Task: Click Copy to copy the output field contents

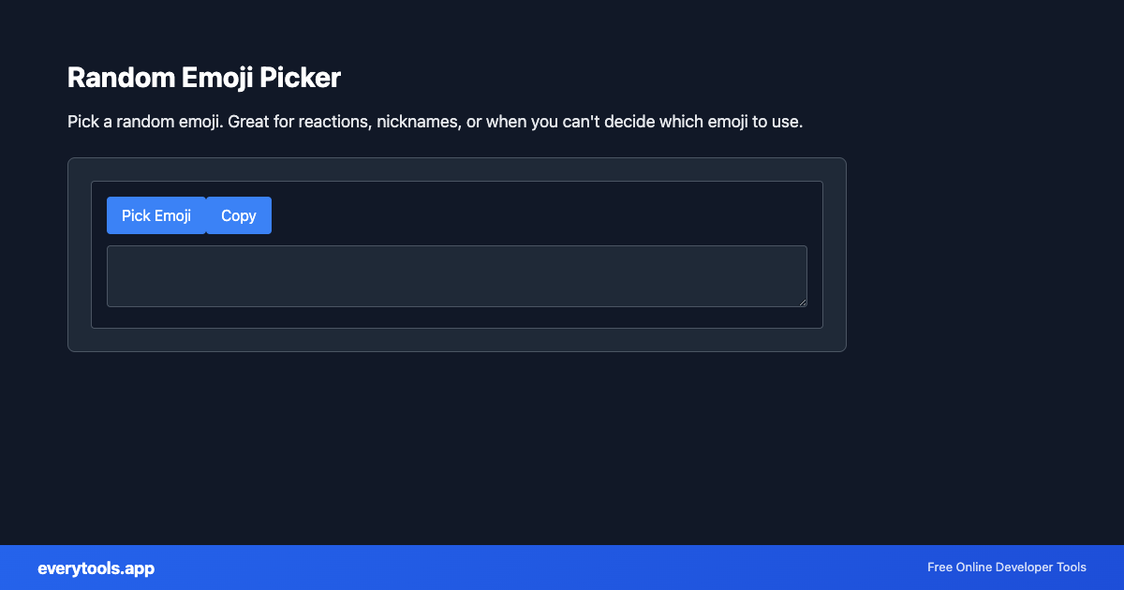Action: tap(238, 215)
